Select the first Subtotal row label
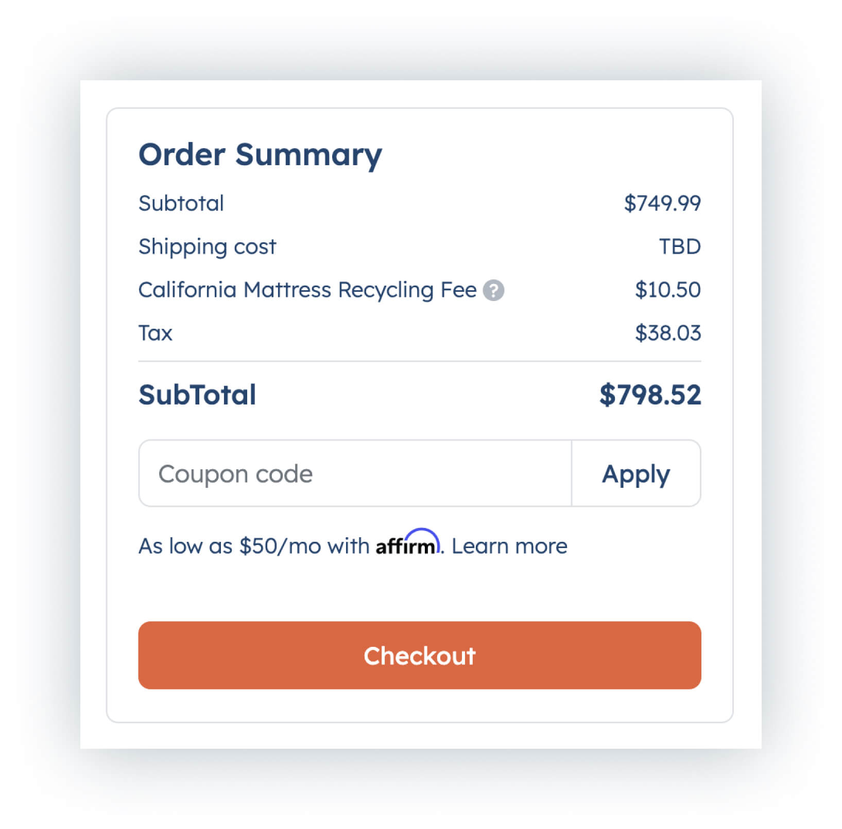Screen dimensions: 842x829 (x=181, y=203)
